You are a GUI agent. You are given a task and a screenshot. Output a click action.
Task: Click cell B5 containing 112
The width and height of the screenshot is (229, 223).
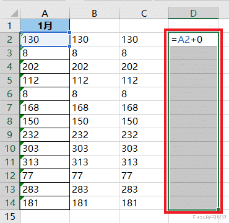(x=94, y=80)
